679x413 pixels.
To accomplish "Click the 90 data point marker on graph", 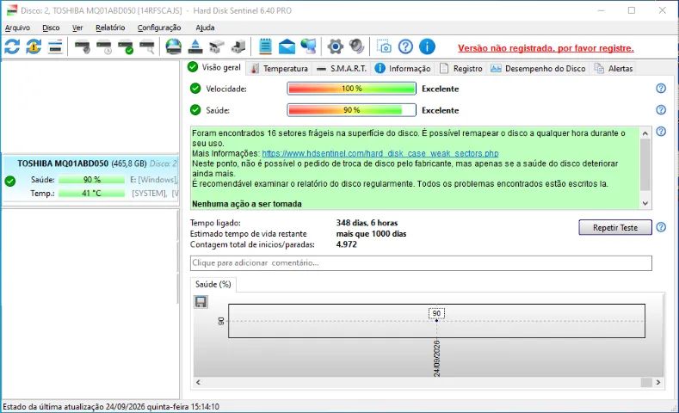I will click(x=436, y=320).
